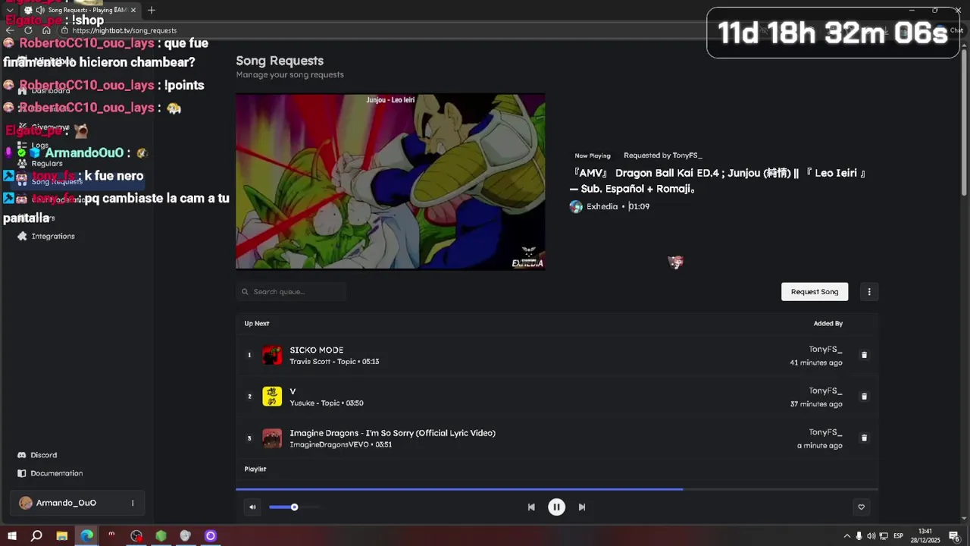Image resolution: width=970 pixels, height=546 pixels.
Task: Go back with the browser back arrow
Action: click(10, 30)
